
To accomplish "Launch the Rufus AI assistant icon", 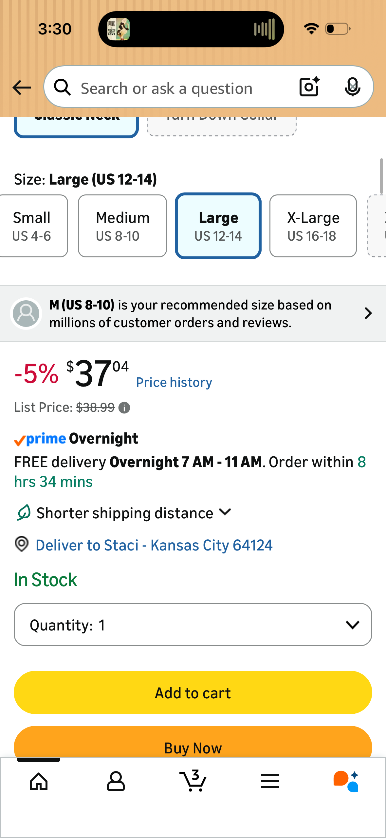I will click(346, 781).
